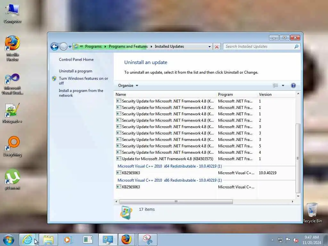This screenshot has width=328, height=246.
Task: Open the Organize dropdown menu
Action: point(128,85)
